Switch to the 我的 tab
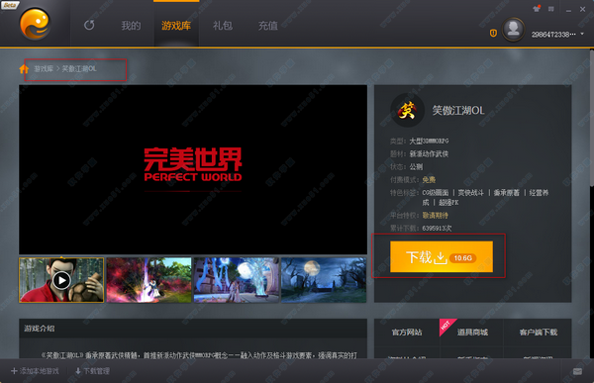 point(131,26)
